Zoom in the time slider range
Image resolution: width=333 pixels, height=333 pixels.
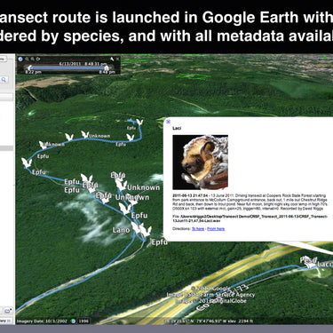[x=33, y=59]
